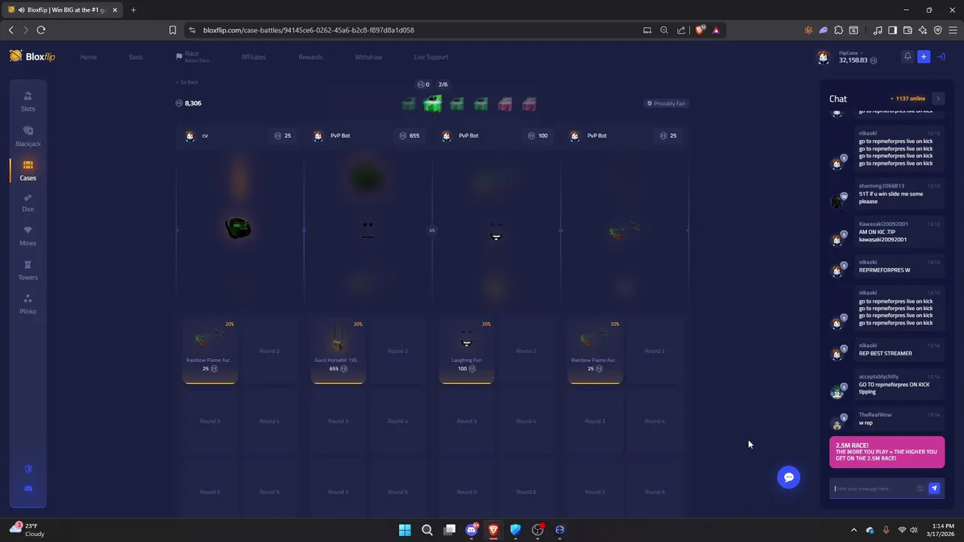Open the share icon in address bar

tap(681, 30)
